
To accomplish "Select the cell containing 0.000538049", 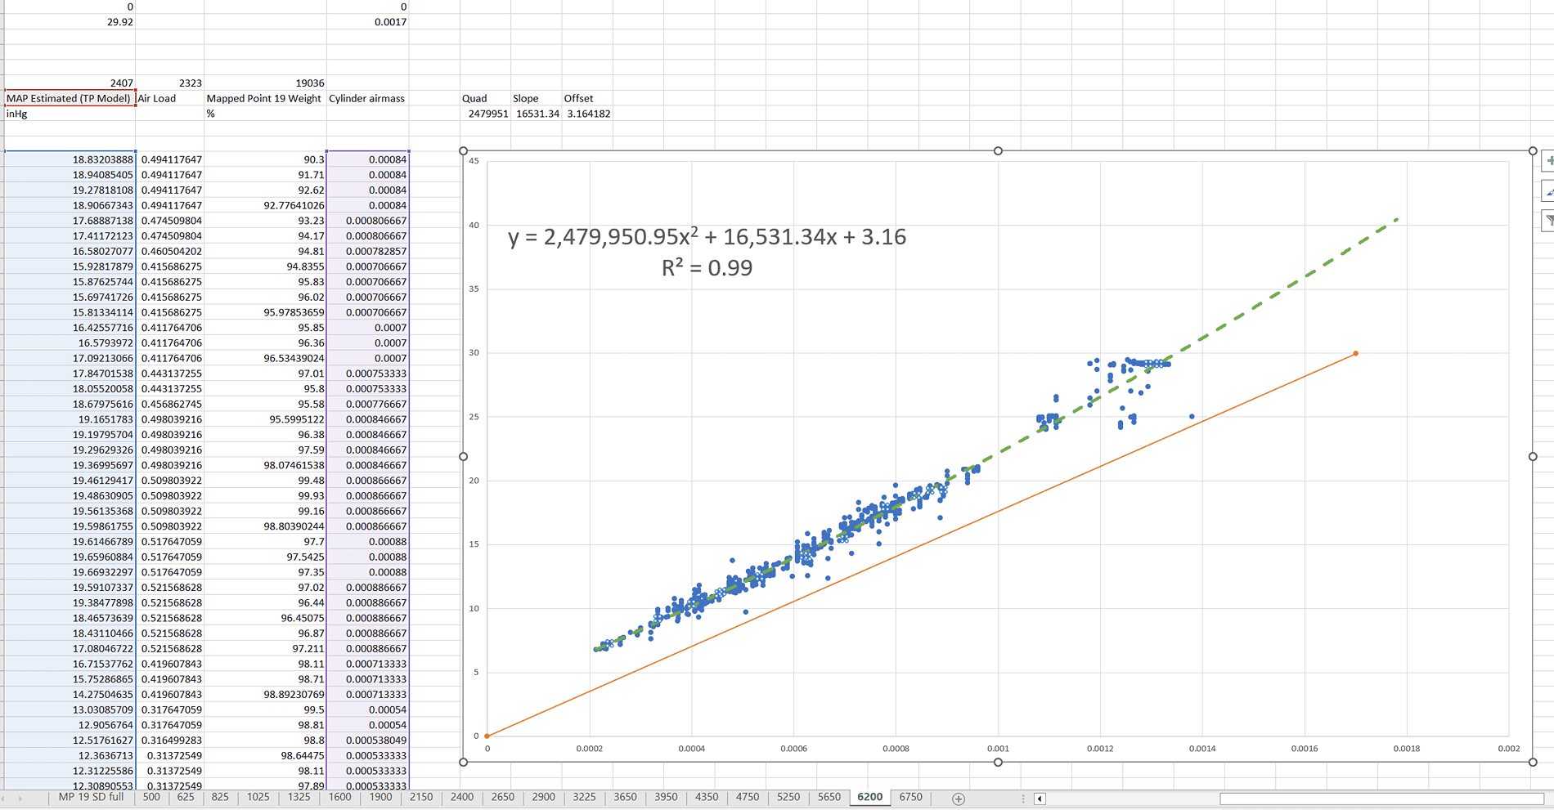I will [367, 740].
